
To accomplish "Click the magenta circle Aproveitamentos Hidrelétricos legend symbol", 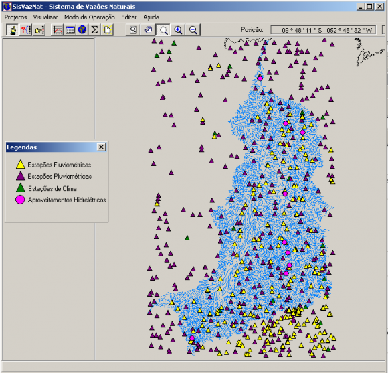I will click(20, 200).
